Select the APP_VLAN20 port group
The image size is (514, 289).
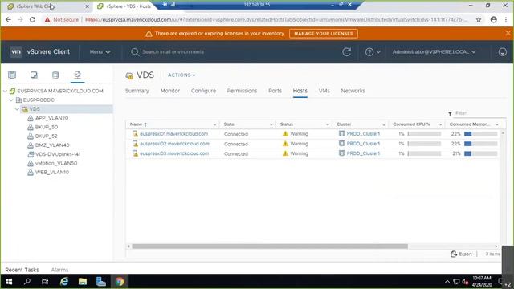pyautogui.click(x=51, y=118)
